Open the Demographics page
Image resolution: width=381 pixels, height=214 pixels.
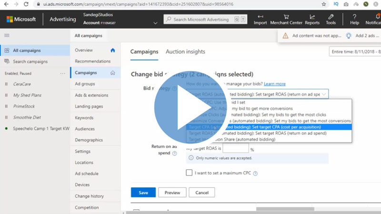click(x=89, y=140)
